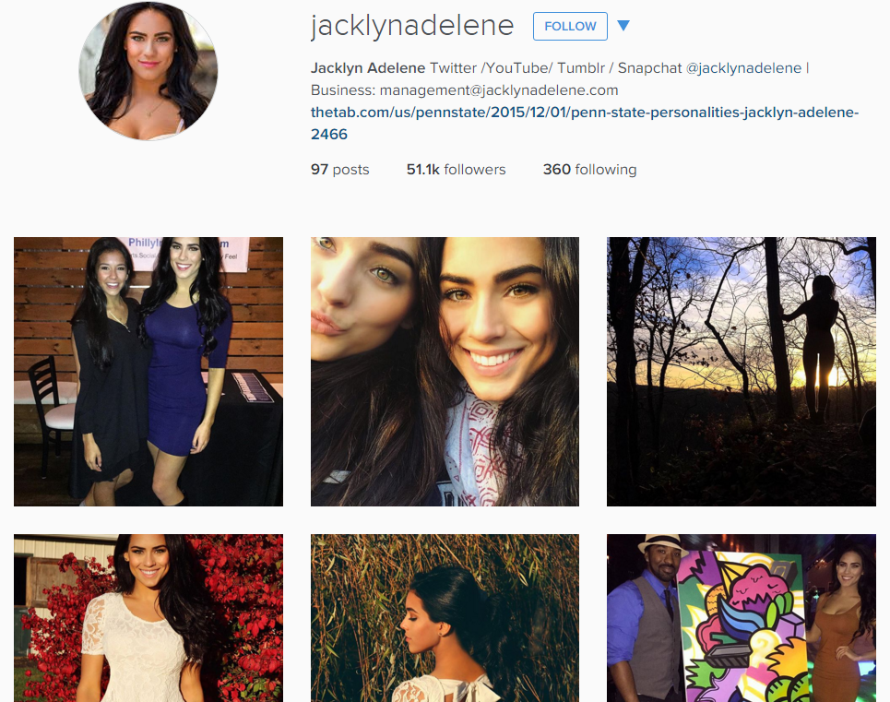The height and width of the screenshot is (702, 890).
Task: Open photo with white lace dress and red bush
Action: 148,618
